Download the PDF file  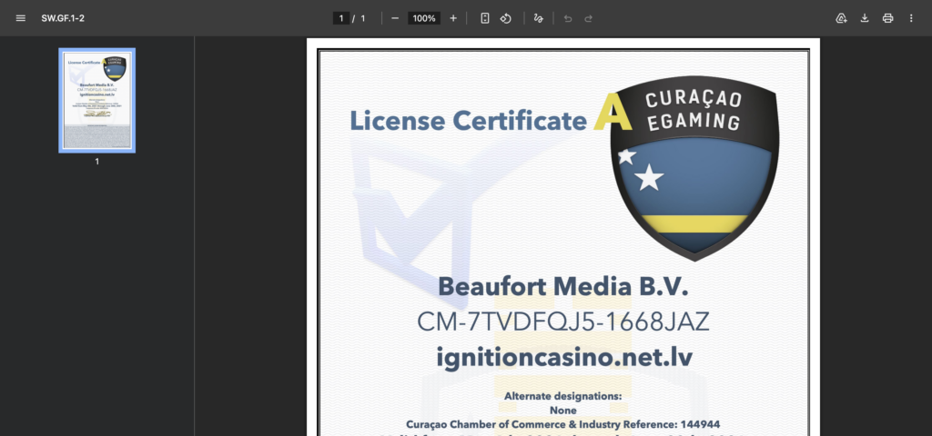[865, 18]
